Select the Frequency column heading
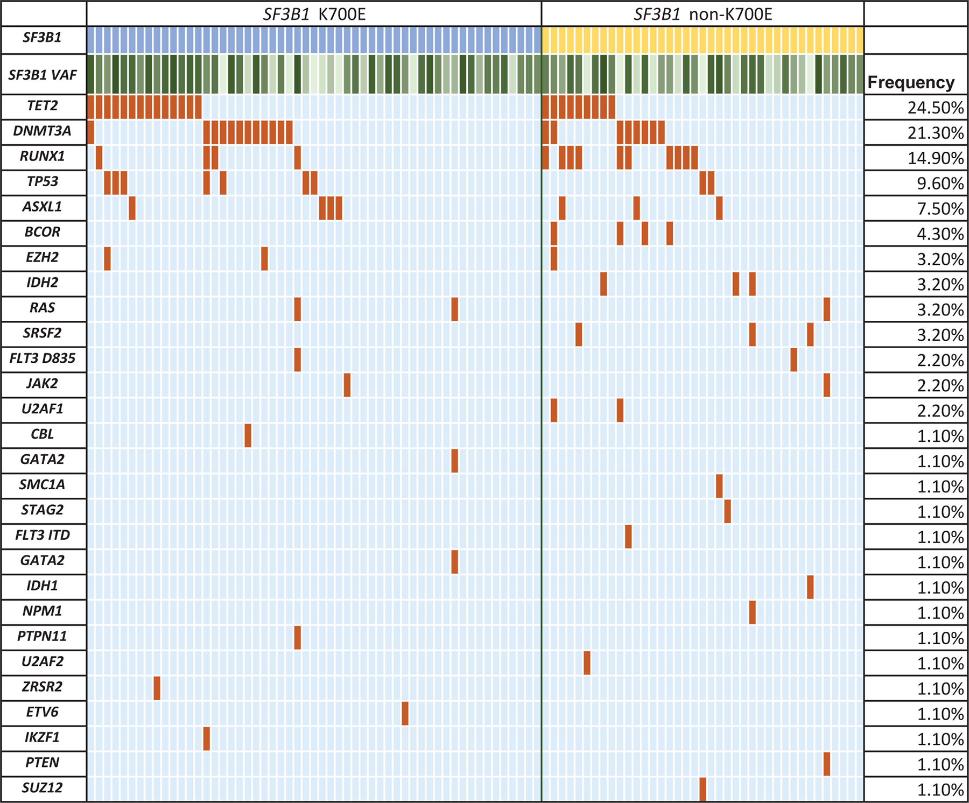The width and height of the screenshot is (969, 803). tap(911, 82)
